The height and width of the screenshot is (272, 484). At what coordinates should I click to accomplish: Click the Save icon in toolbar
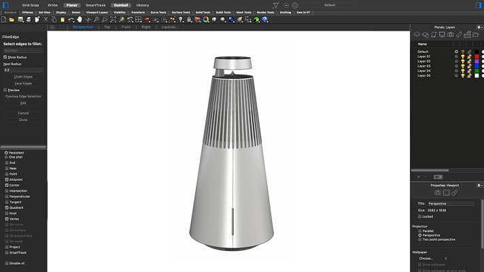(19, 19)
